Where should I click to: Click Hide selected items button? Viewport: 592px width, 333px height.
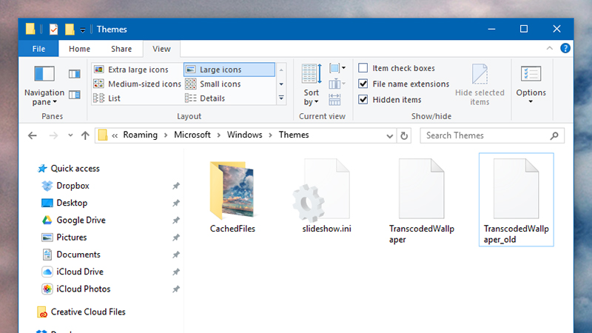(480, 85)
